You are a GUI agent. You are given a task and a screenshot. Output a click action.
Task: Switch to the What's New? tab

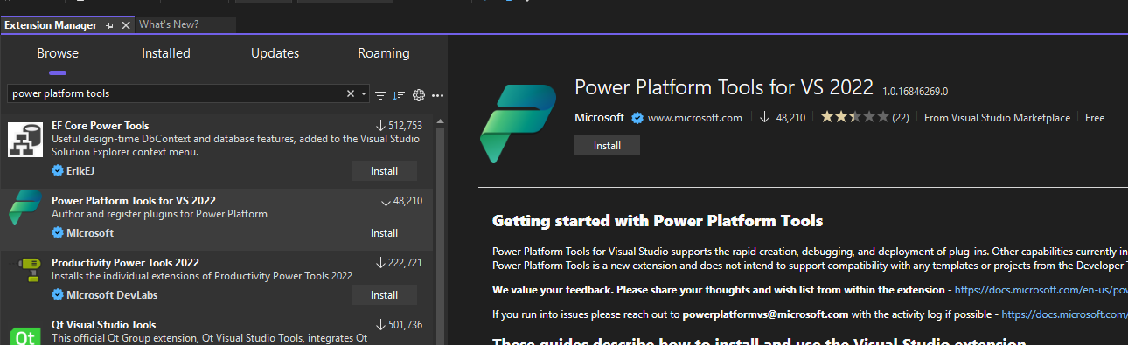169,24
